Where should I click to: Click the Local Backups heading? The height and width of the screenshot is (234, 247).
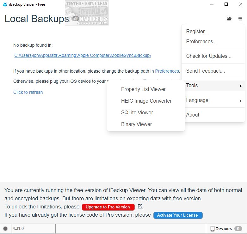tap(37, 19)
